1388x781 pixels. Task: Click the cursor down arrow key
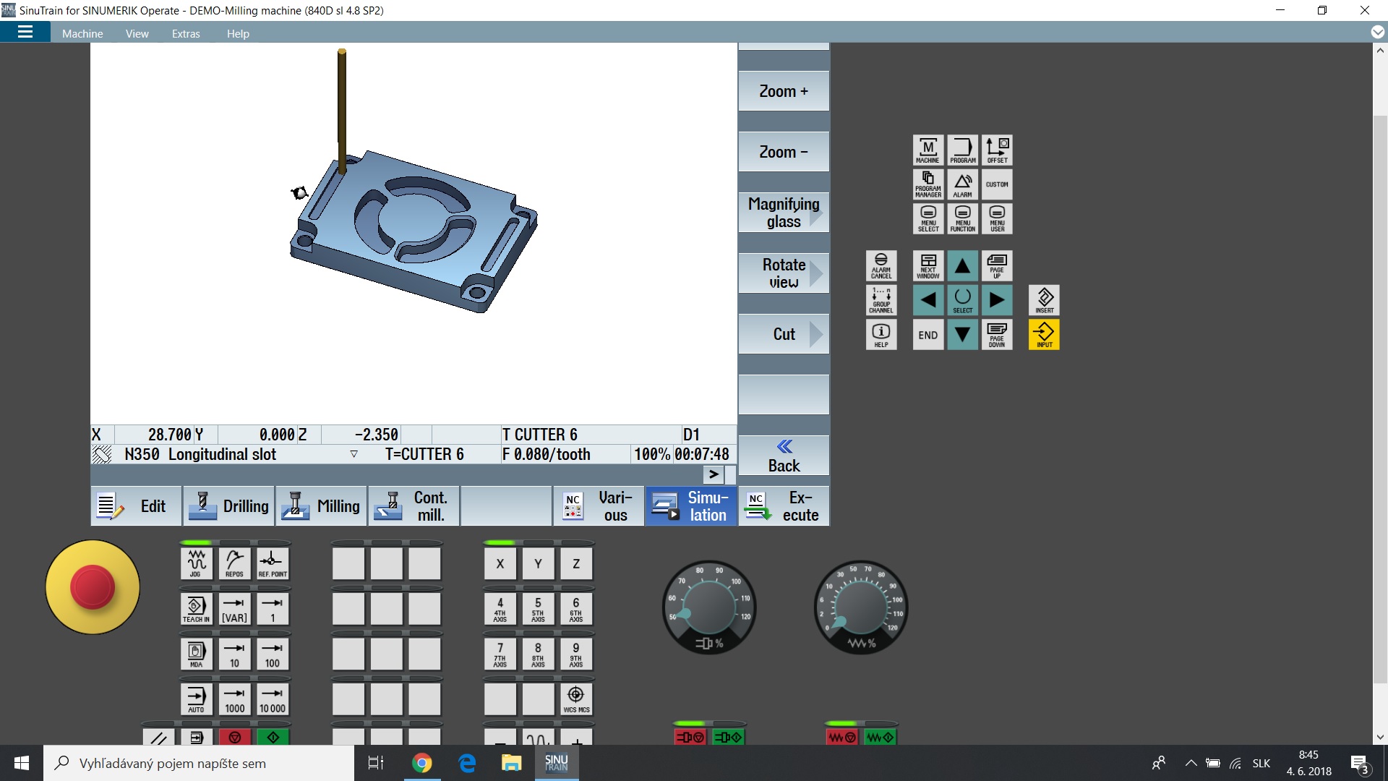tap(962, 335)
